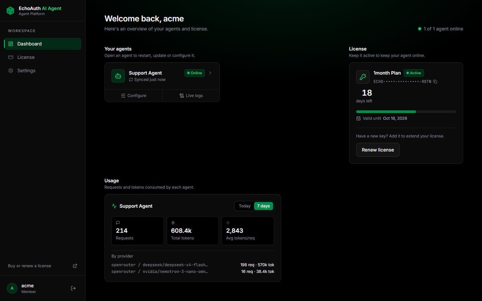Click the 608.4k Total tokens value
Screen dimensions: 482x301
[x=181, y=231]
